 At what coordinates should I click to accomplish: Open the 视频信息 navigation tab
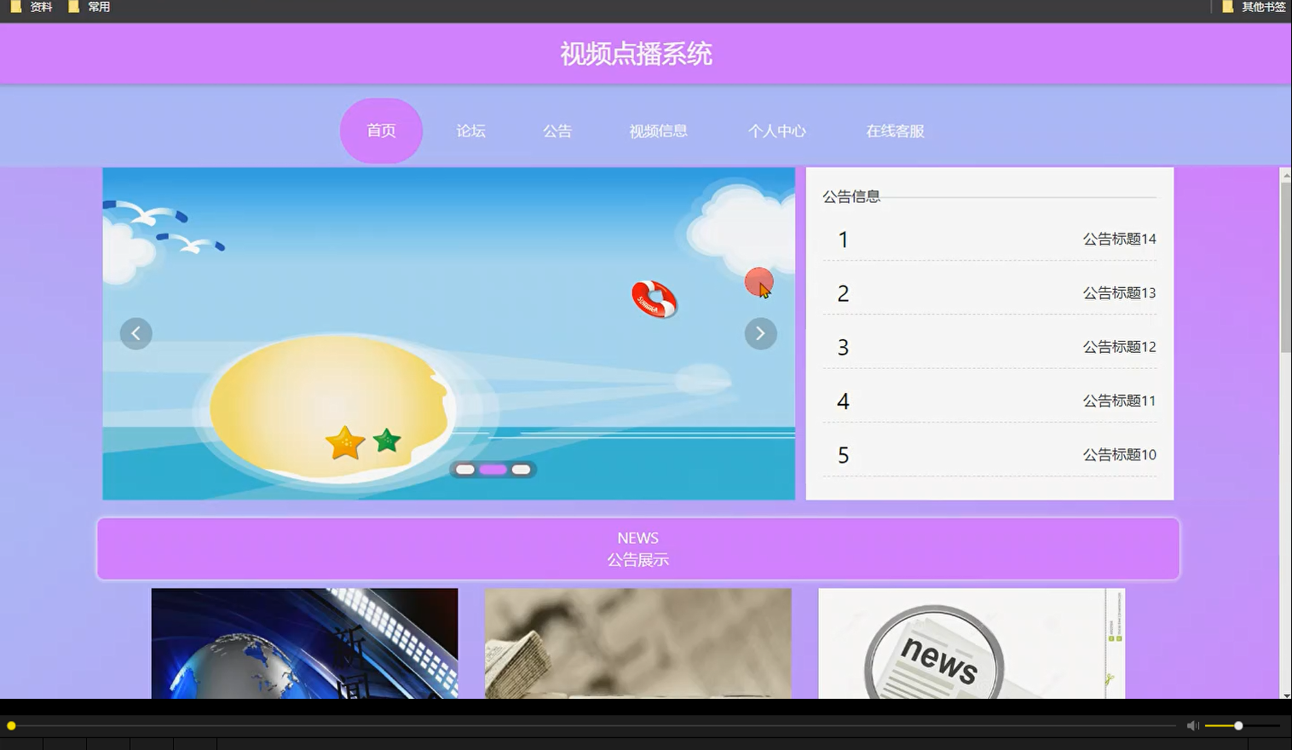point(658,130)
